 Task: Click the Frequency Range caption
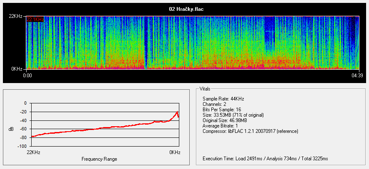[x=99, y=159]
